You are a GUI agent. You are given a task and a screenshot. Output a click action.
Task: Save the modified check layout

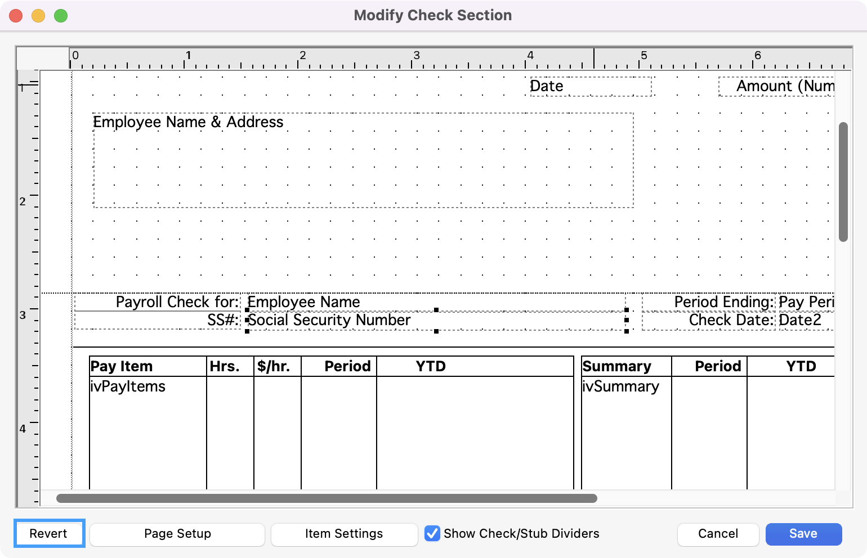[x=803, y=534]
